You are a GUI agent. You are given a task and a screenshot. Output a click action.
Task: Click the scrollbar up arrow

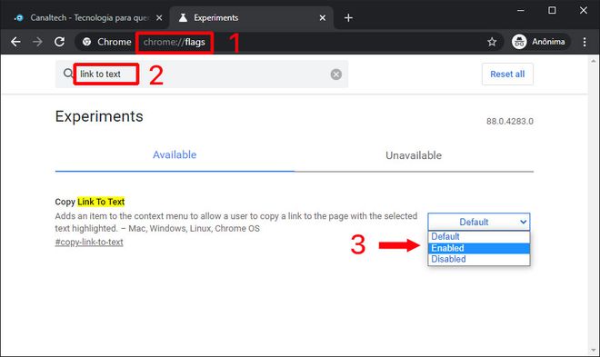point(594,60)
